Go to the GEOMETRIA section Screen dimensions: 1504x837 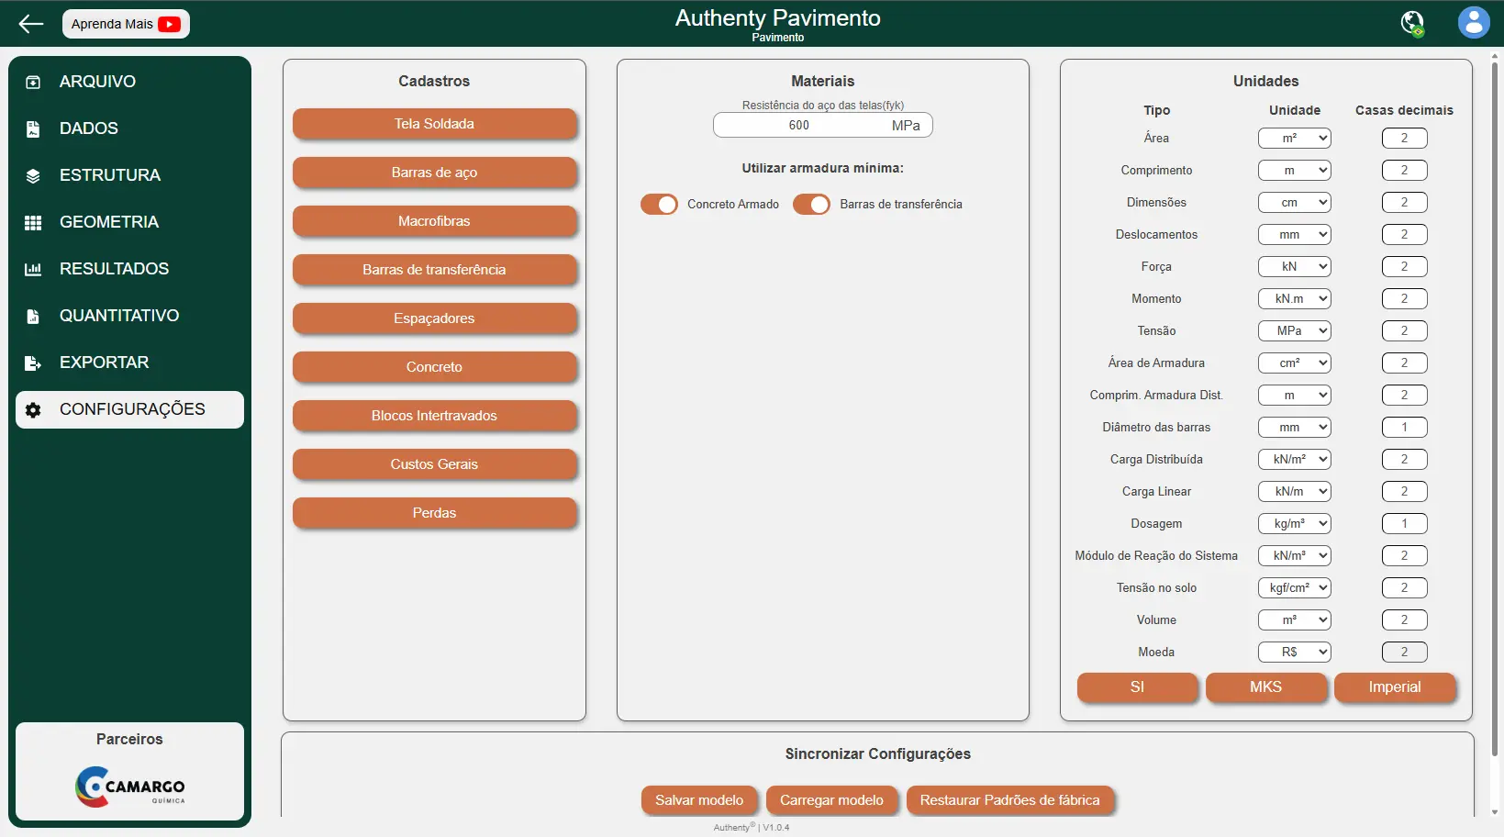click(x=129, y=222)
